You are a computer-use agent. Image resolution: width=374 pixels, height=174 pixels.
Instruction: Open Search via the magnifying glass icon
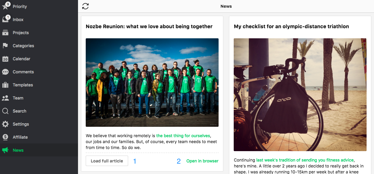tap(5, 111)
